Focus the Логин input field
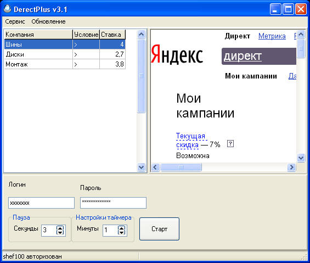 tap(41, 203)
